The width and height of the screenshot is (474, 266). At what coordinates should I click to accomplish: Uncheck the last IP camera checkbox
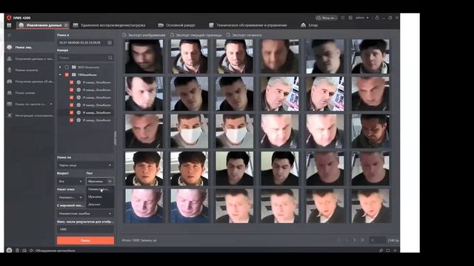pos(71,120)
